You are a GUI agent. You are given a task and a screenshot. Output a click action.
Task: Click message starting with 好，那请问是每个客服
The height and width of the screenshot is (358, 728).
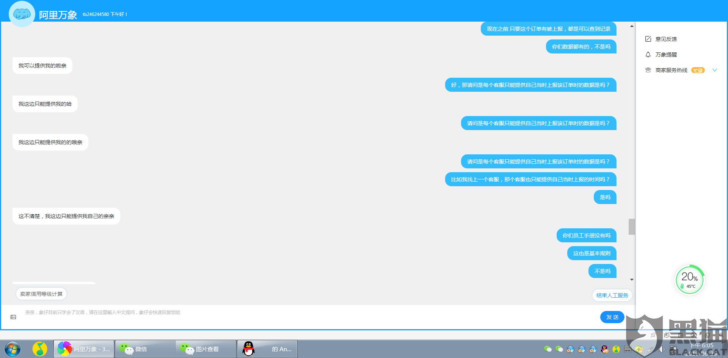(x=531, y=85)
